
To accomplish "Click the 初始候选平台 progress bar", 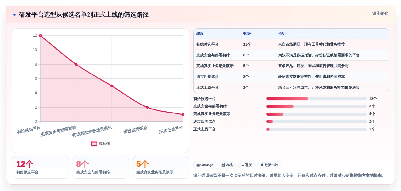I will (316, 99).
